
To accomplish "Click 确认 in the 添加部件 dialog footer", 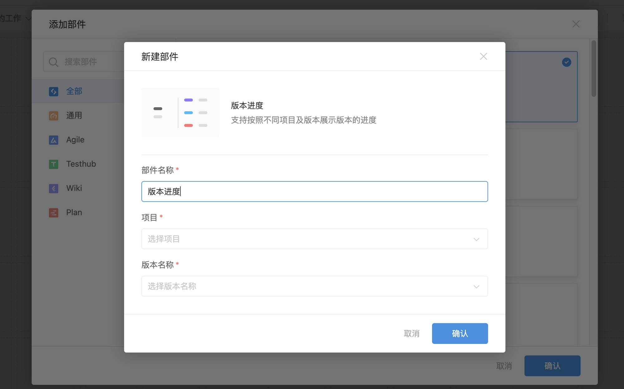I will (552, 366).
